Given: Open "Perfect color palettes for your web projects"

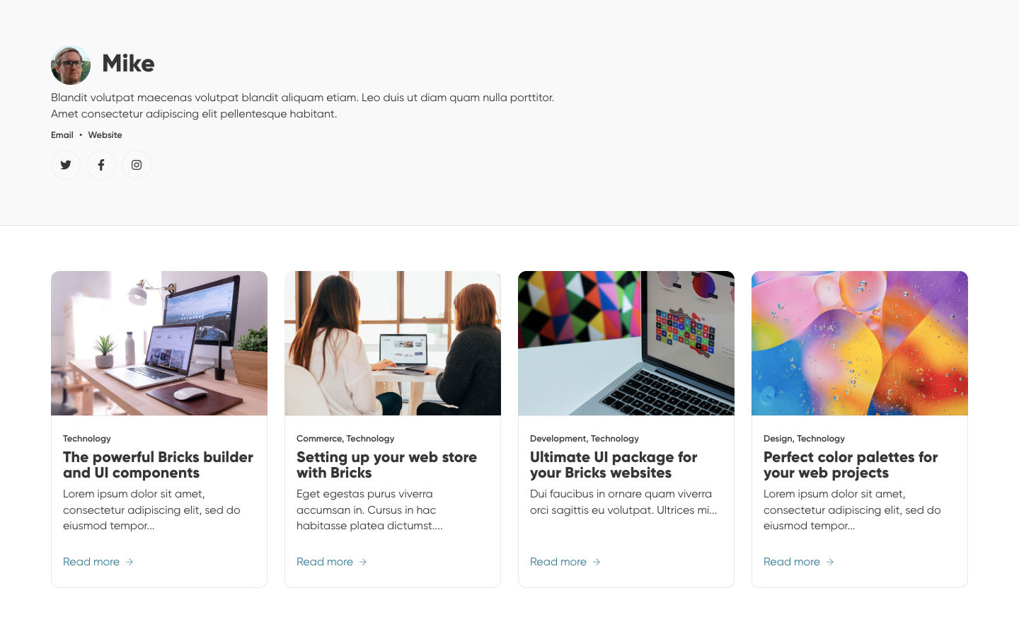Looking at the screenshot, I should pos(851,465).
